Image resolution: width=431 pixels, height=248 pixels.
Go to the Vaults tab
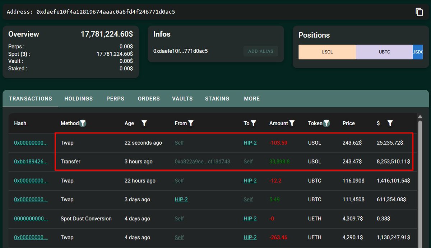[x=182, y=98]
